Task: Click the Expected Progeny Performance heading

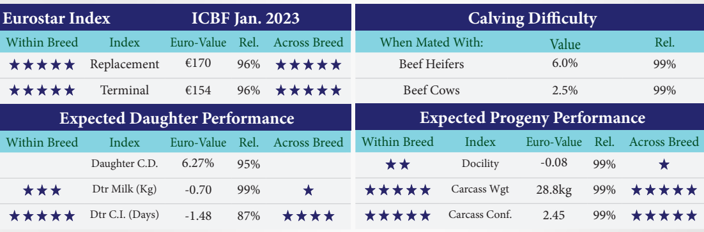Action: 533,118
